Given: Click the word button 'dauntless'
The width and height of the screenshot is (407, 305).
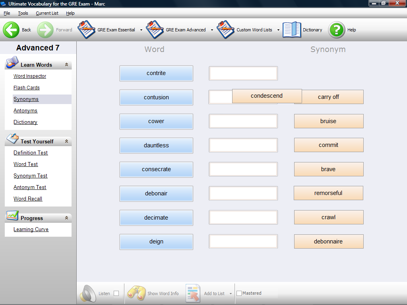Looking at the screenshot, I should click(156, 145).
